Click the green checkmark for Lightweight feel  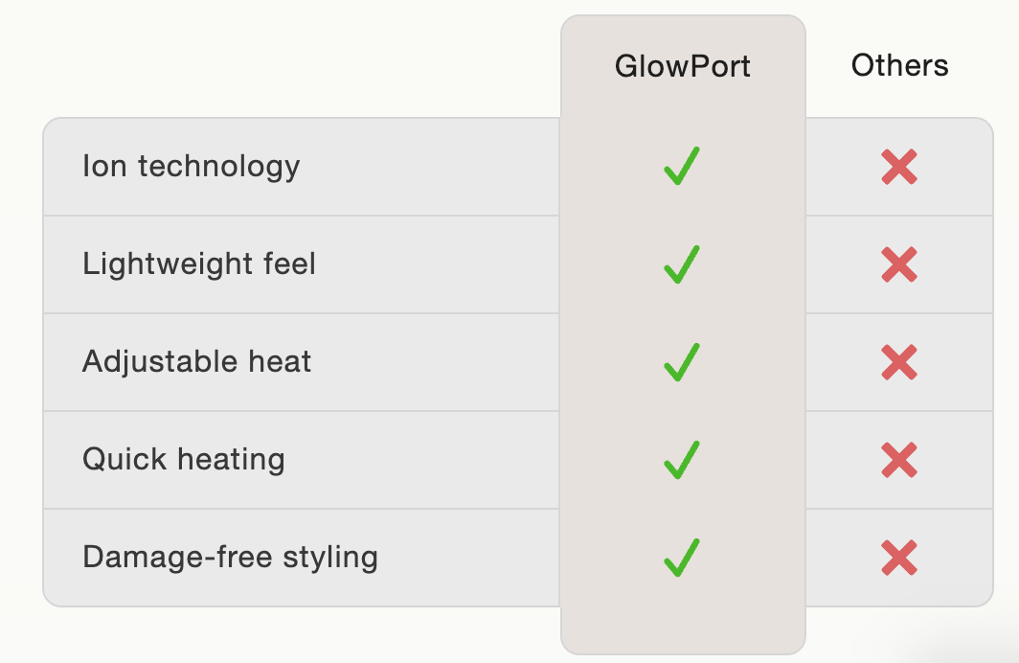681,264
